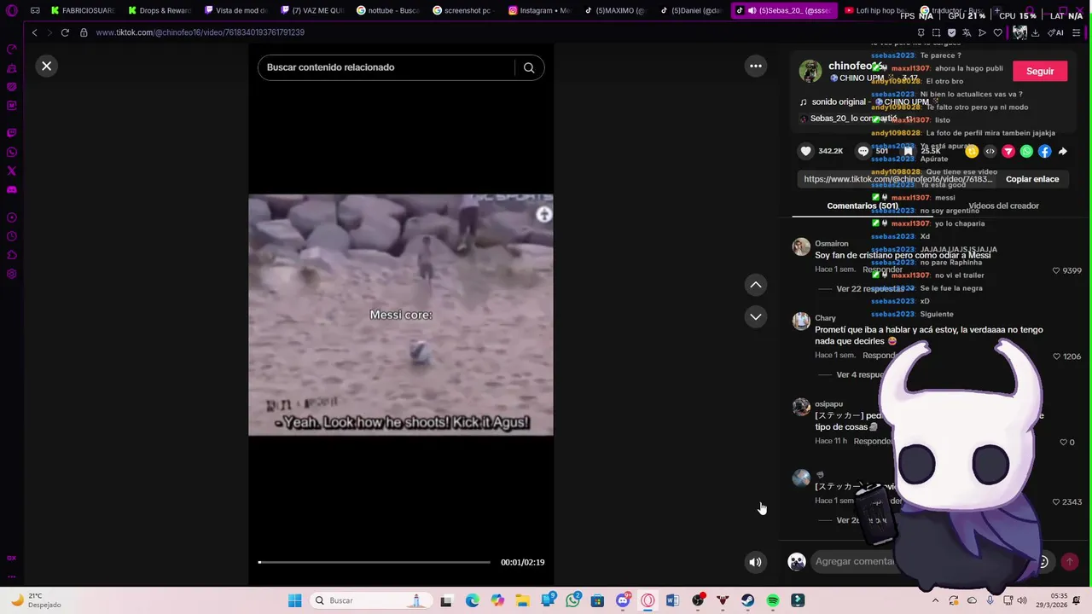Click the browser forward arrow
The image size is (1092, 614).
tap(49, 32)
